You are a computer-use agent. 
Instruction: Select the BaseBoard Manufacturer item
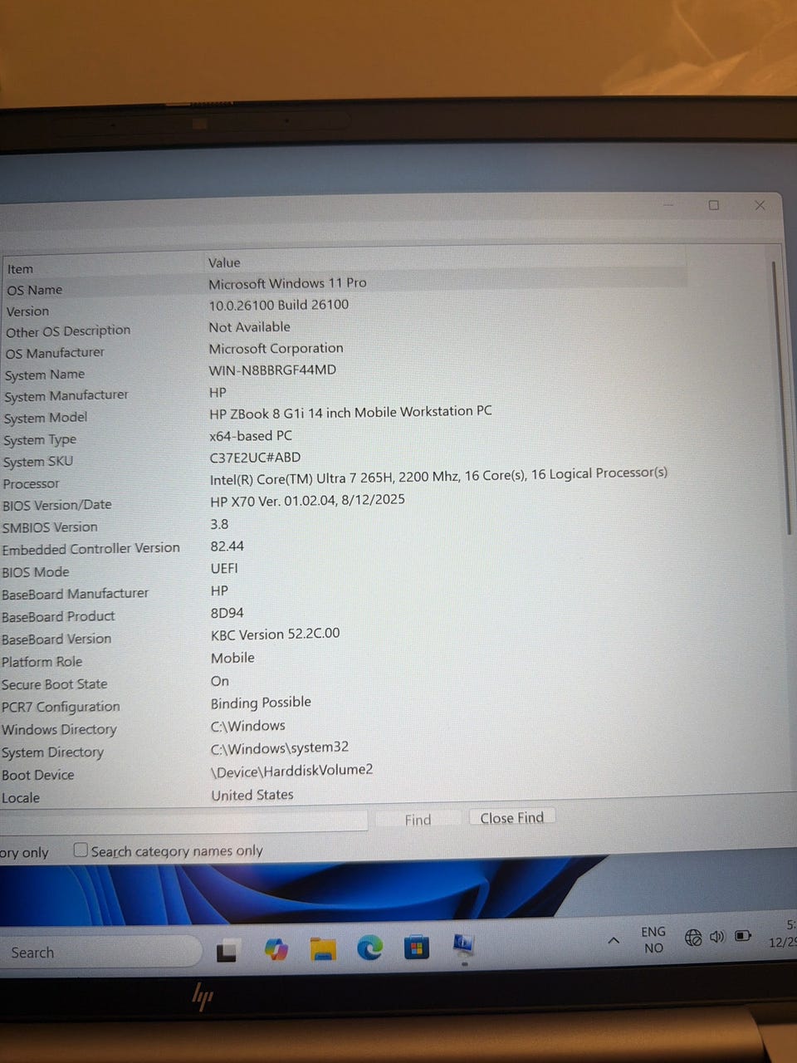(75, 594)
